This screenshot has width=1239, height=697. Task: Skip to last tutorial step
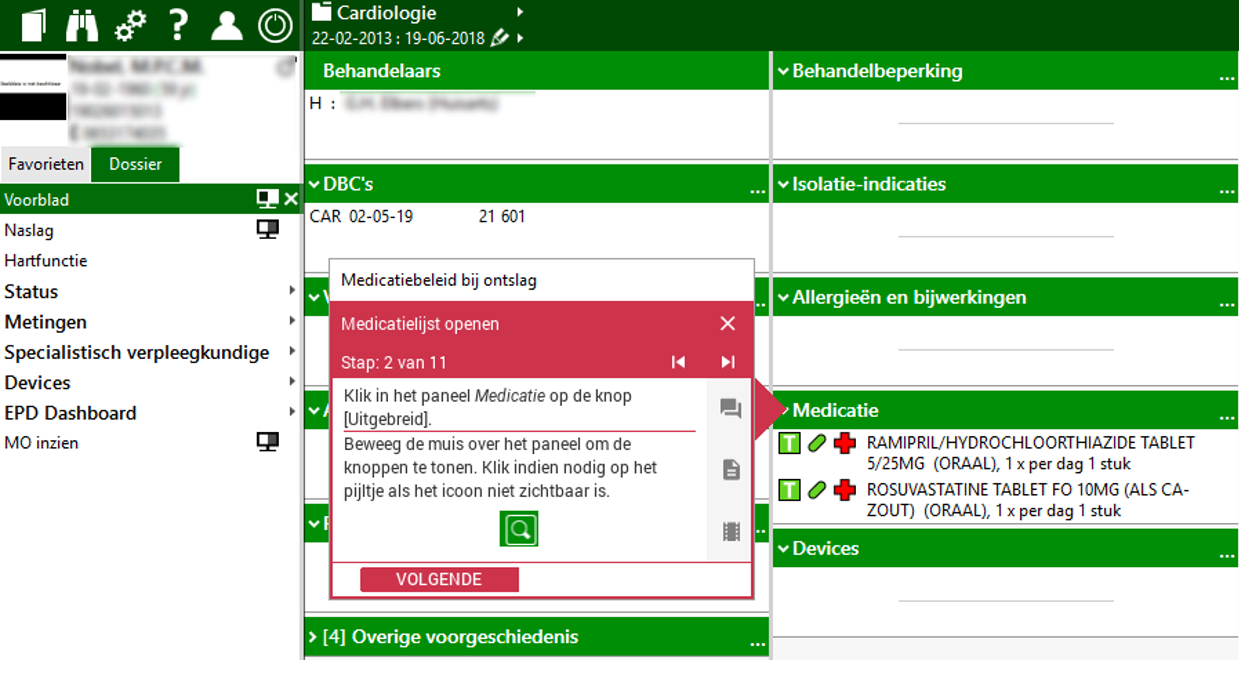(x=727, y=362)
